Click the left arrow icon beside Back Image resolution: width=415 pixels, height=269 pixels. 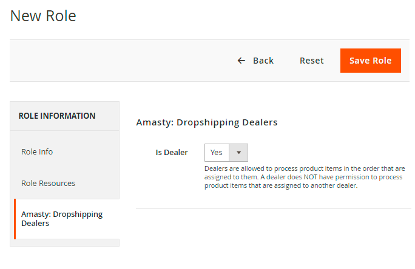pos(241,61)
